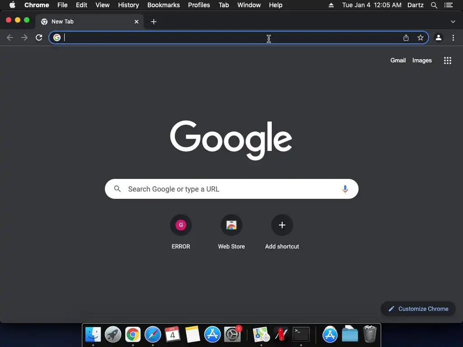Viewport: 463px width, 347px height.
Task: Open the Trash in the Dock
Action: pos(370,334)
